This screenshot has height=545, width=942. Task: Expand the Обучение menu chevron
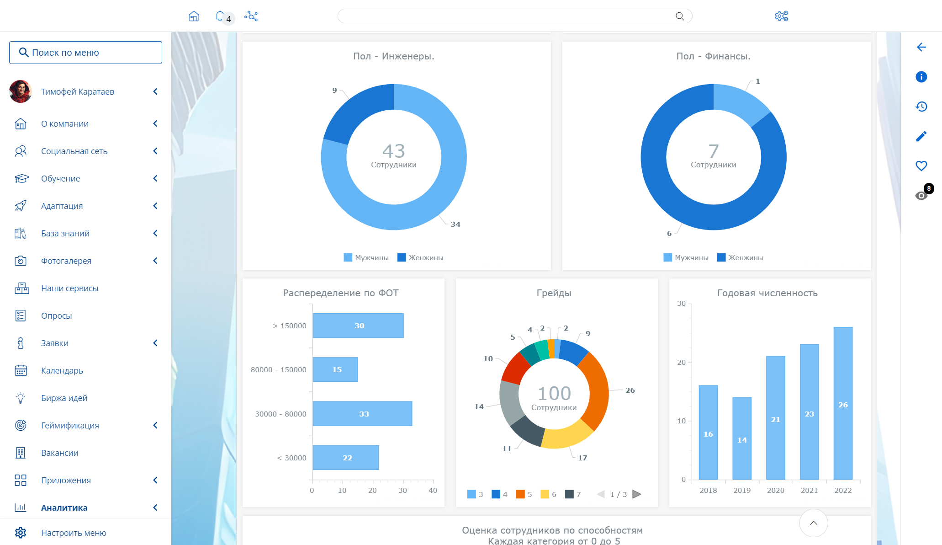pos(155,178)
